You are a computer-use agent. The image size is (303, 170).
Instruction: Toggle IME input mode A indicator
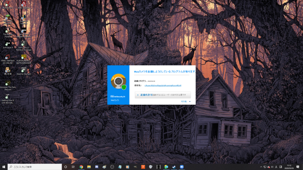tap(276, 167)
